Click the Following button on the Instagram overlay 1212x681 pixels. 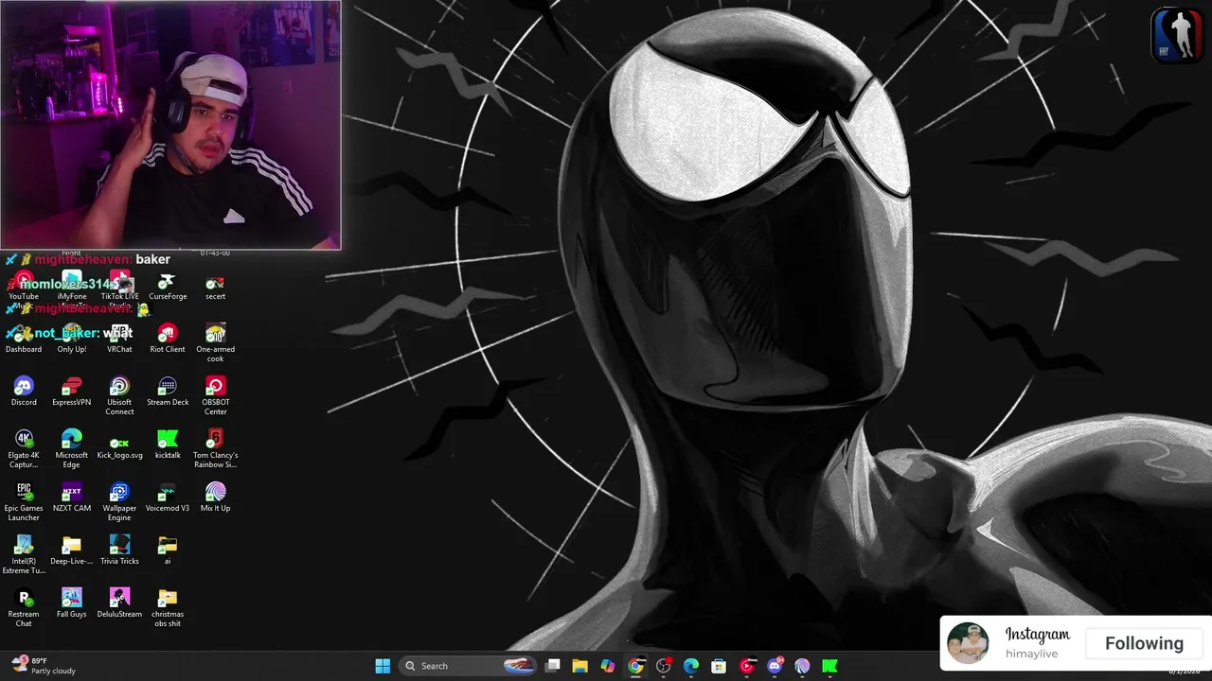1144,643
